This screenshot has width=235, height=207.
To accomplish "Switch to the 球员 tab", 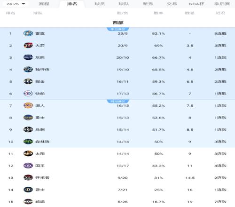I will click(100, 4).
